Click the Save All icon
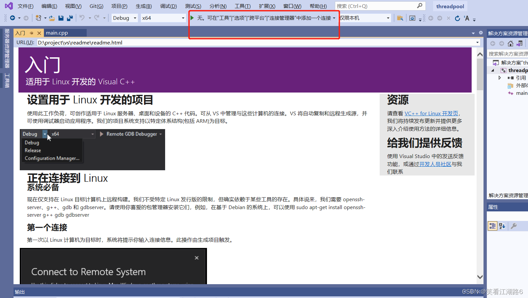The image size is (528, 298). [x=69, y=18]
